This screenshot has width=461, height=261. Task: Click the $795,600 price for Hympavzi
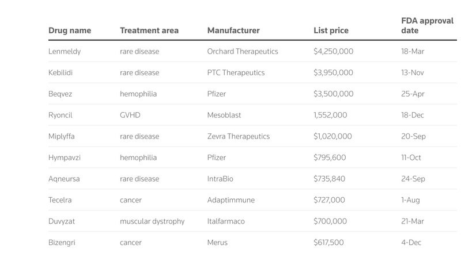(x=330, y=158)
